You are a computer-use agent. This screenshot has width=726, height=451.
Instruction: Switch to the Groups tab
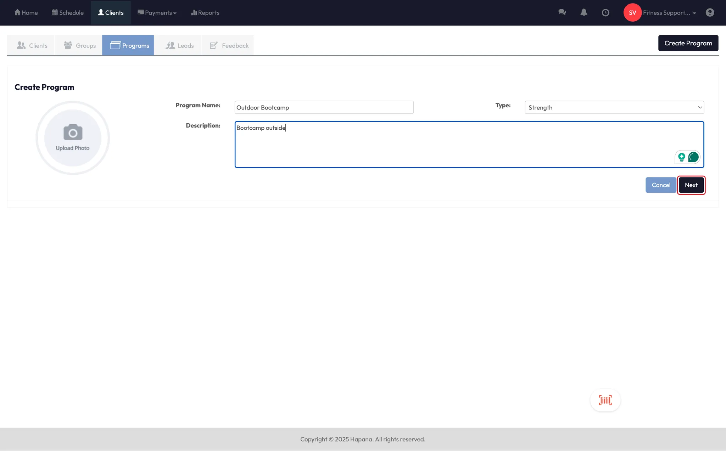tap(80, 45)
